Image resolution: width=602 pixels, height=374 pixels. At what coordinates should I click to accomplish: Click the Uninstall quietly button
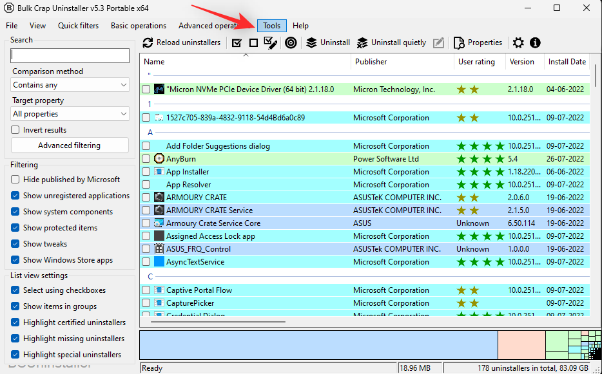pyautogui.click(x=391, y=42)
